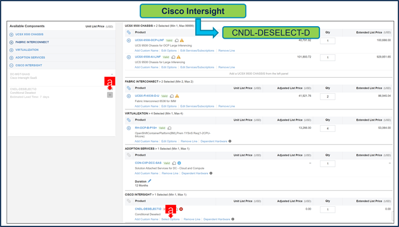Click Add Custom Name under UCSX-9508-AI-LINF

(x=146, y=67)
